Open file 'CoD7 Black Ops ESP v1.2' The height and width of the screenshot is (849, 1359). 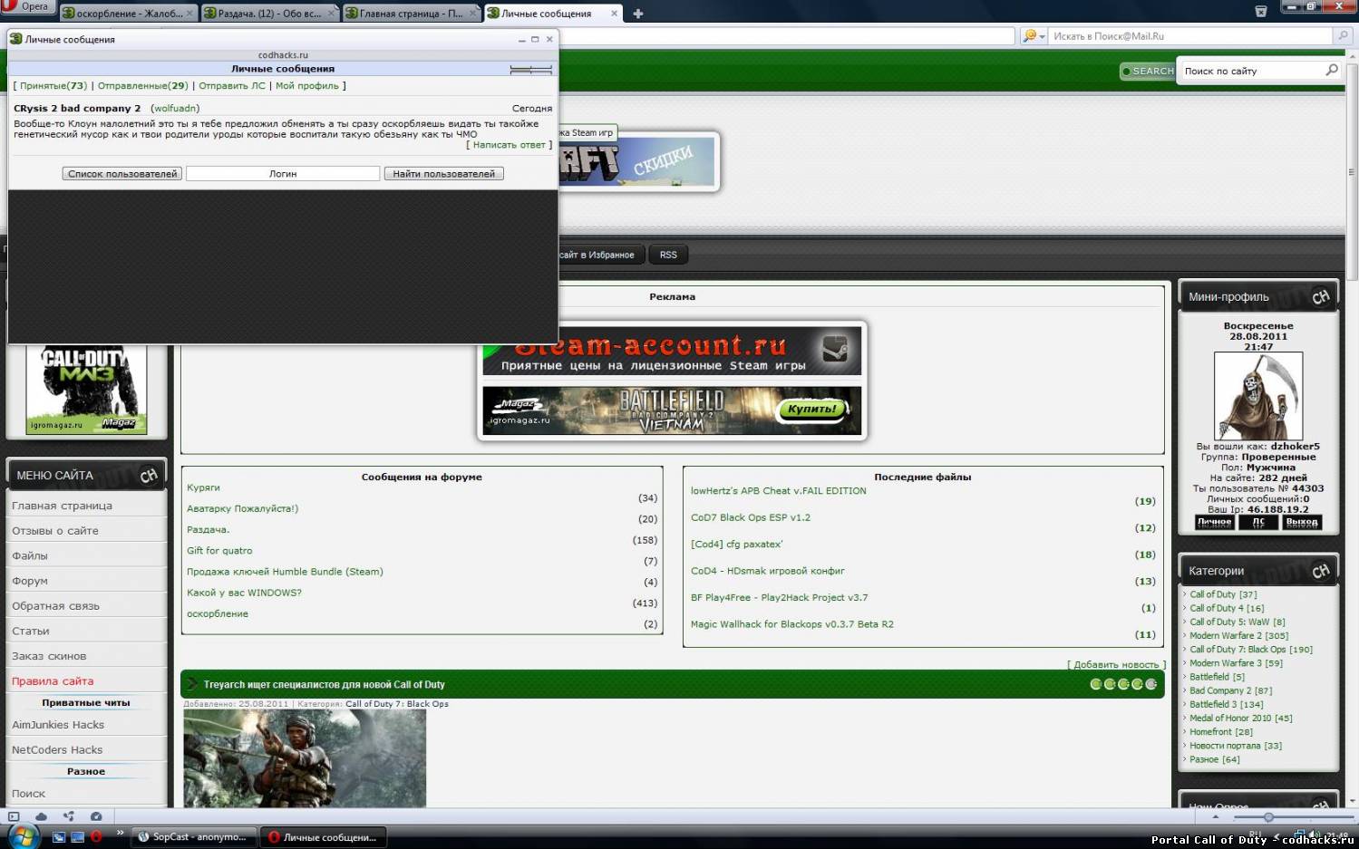tap(751, 518)
